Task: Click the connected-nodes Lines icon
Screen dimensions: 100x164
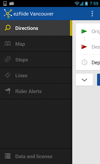Action: point(8,75)
